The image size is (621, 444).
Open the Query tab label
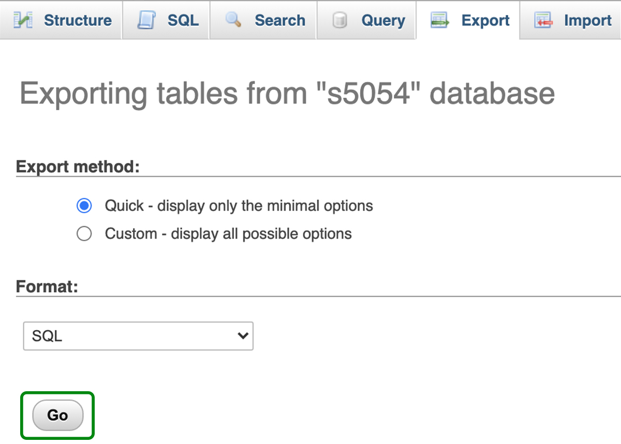pyautogui.click(x=384, y=20)
